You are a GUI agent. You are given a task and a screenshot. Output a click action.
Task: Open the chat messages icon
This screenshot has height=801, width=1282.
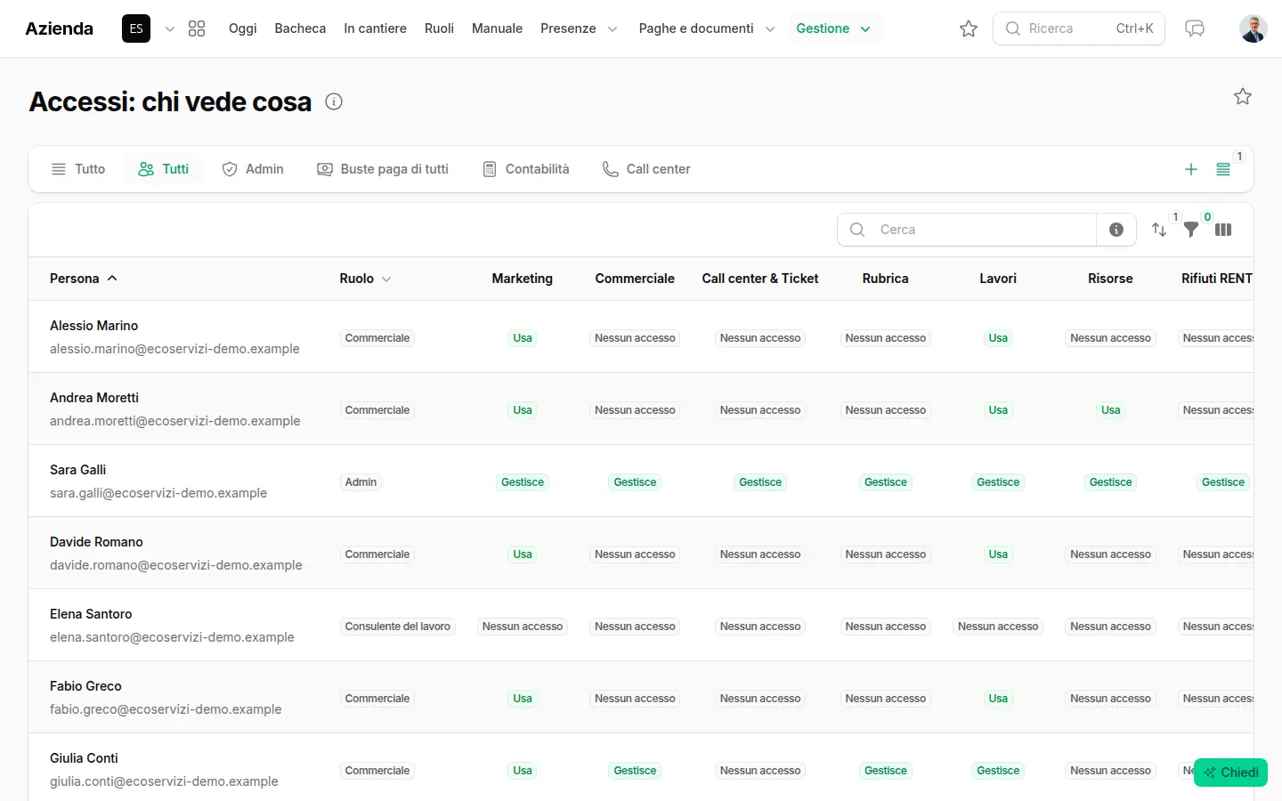(x=1195, y=28)
